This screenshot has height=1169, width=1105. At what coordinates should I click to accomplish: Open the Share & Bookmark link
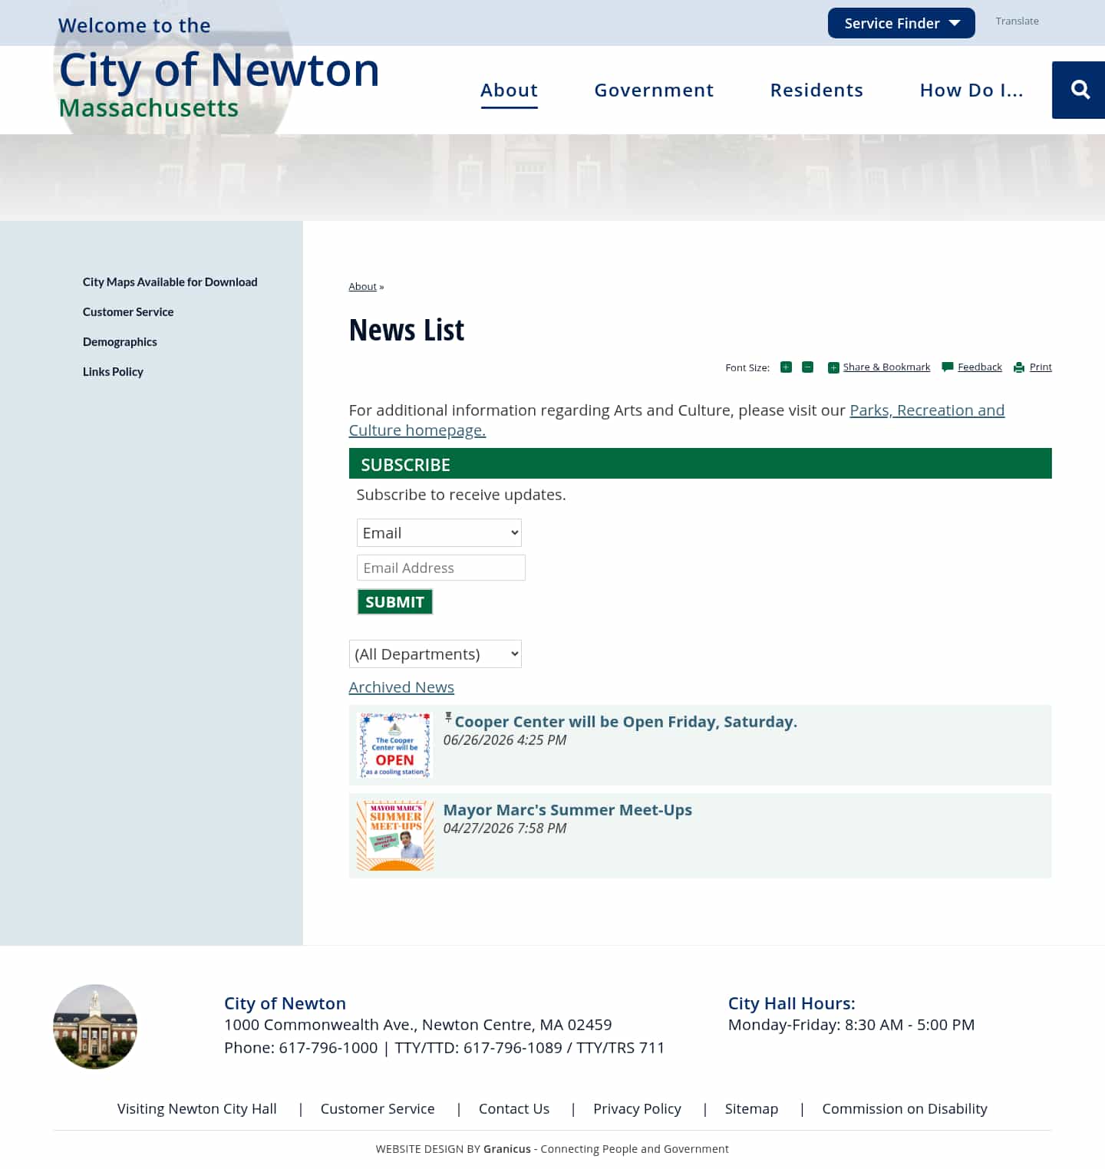click(x=886, y=367)
